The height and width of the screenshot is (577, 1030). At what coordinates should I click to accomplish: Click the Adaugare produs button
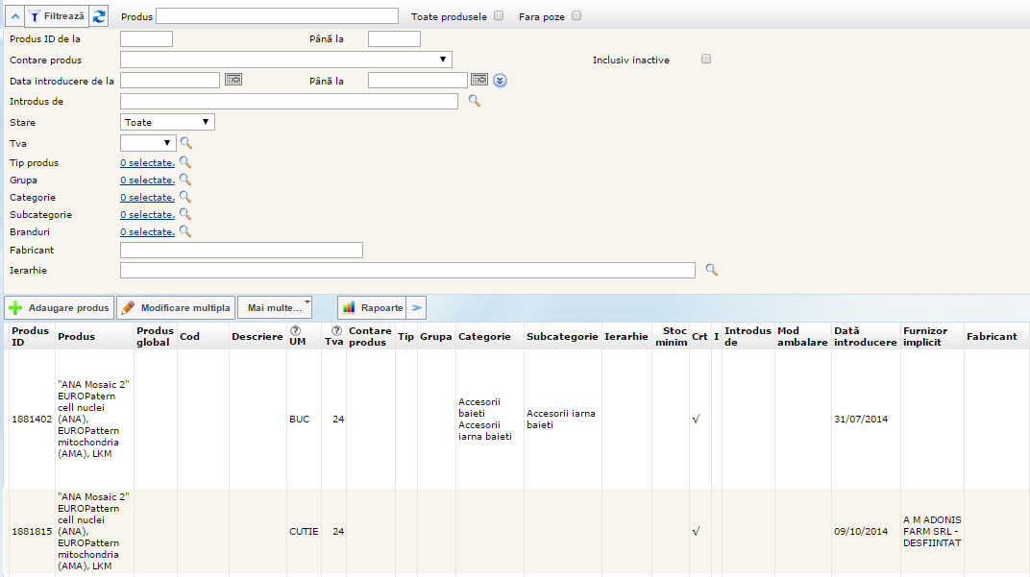click(60, 307)
